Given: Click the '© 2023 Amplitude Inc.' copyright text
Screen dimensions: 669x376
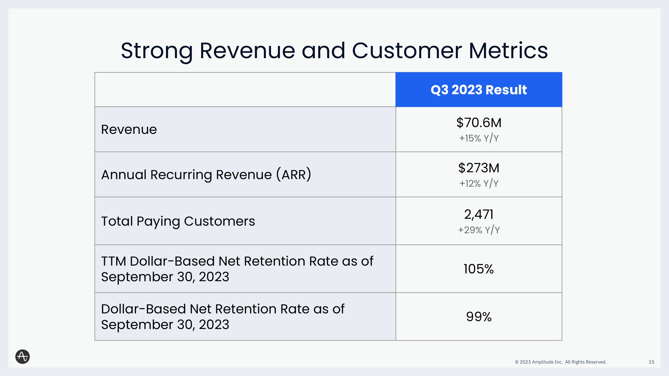Looking at the screenshot, I should [x=561, y=362].
